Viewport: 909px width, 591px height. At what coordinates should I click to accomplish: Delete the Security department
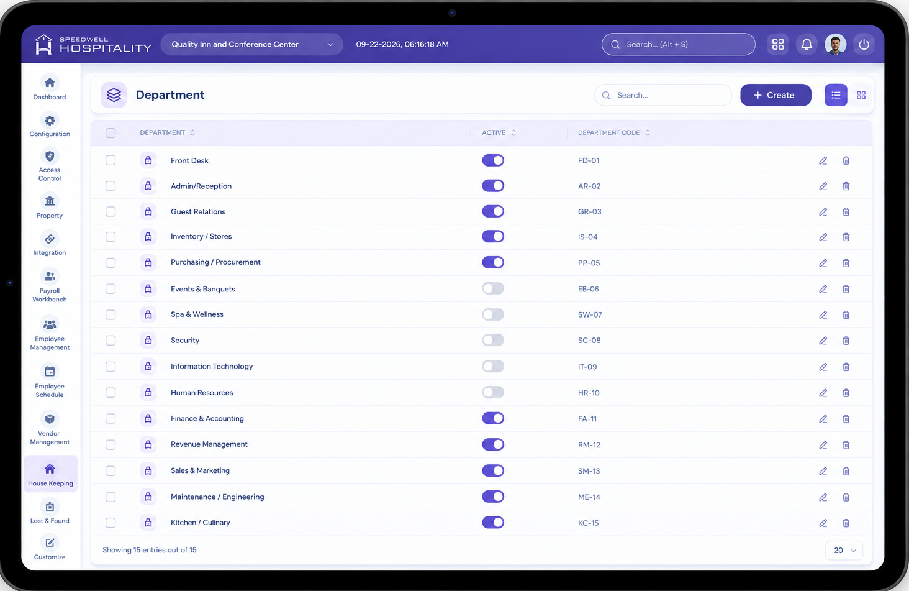pyautogui.click(x=846, y=341)
